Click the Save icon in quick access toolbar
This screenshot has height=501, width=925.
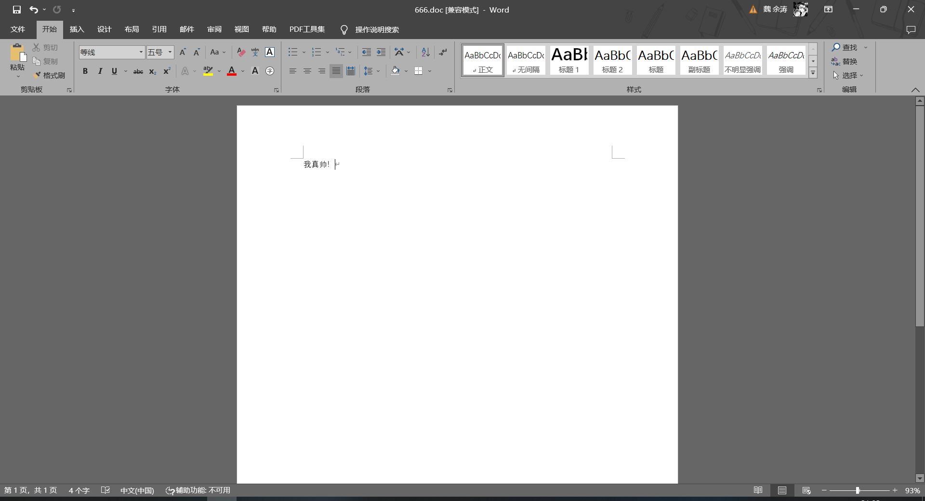[16, 10]
